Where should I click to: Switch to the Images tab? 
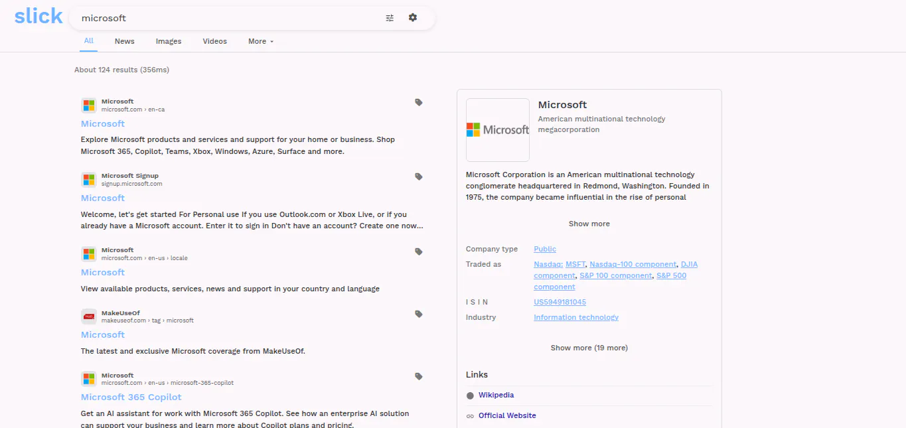pos(169,41)
